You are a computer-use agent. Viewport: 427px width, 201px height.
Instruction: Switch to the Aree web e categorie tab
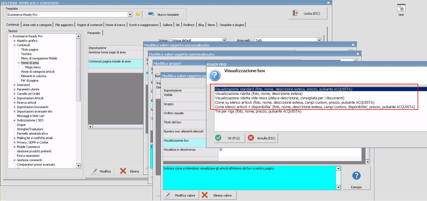pyautogui.click(x=37, y=25)
